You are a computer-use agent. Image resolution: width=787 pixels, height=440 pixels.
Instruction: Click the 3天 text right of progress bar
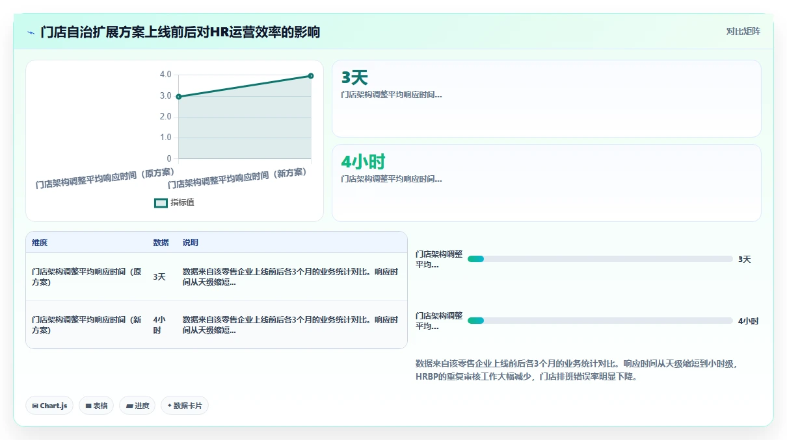coord(744,260)
